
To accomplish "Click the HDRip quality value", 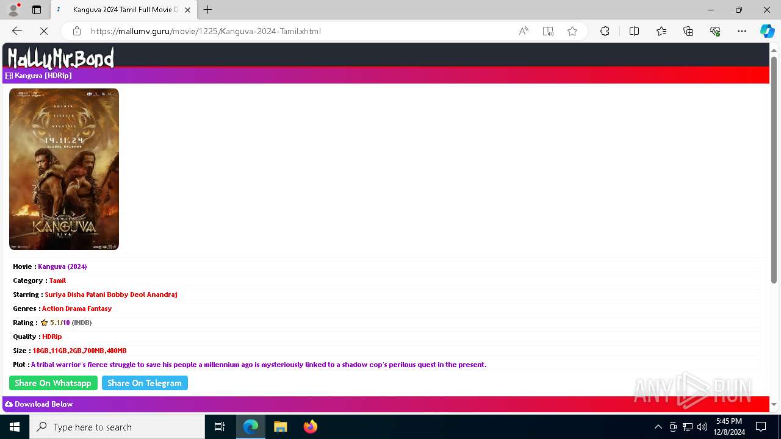I will click(52, 337).
